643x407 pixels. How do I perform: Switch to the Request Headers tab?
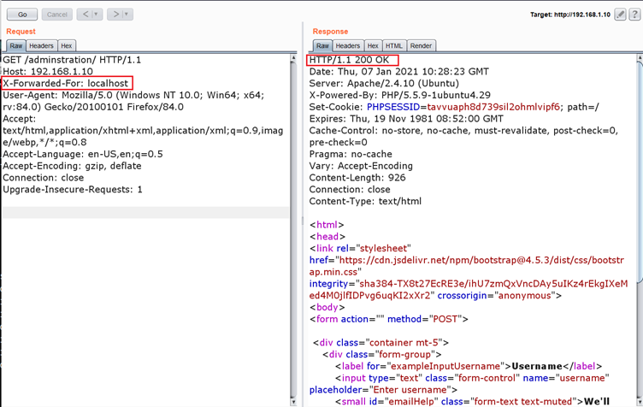pyautogui.click(x=41, y=45)
